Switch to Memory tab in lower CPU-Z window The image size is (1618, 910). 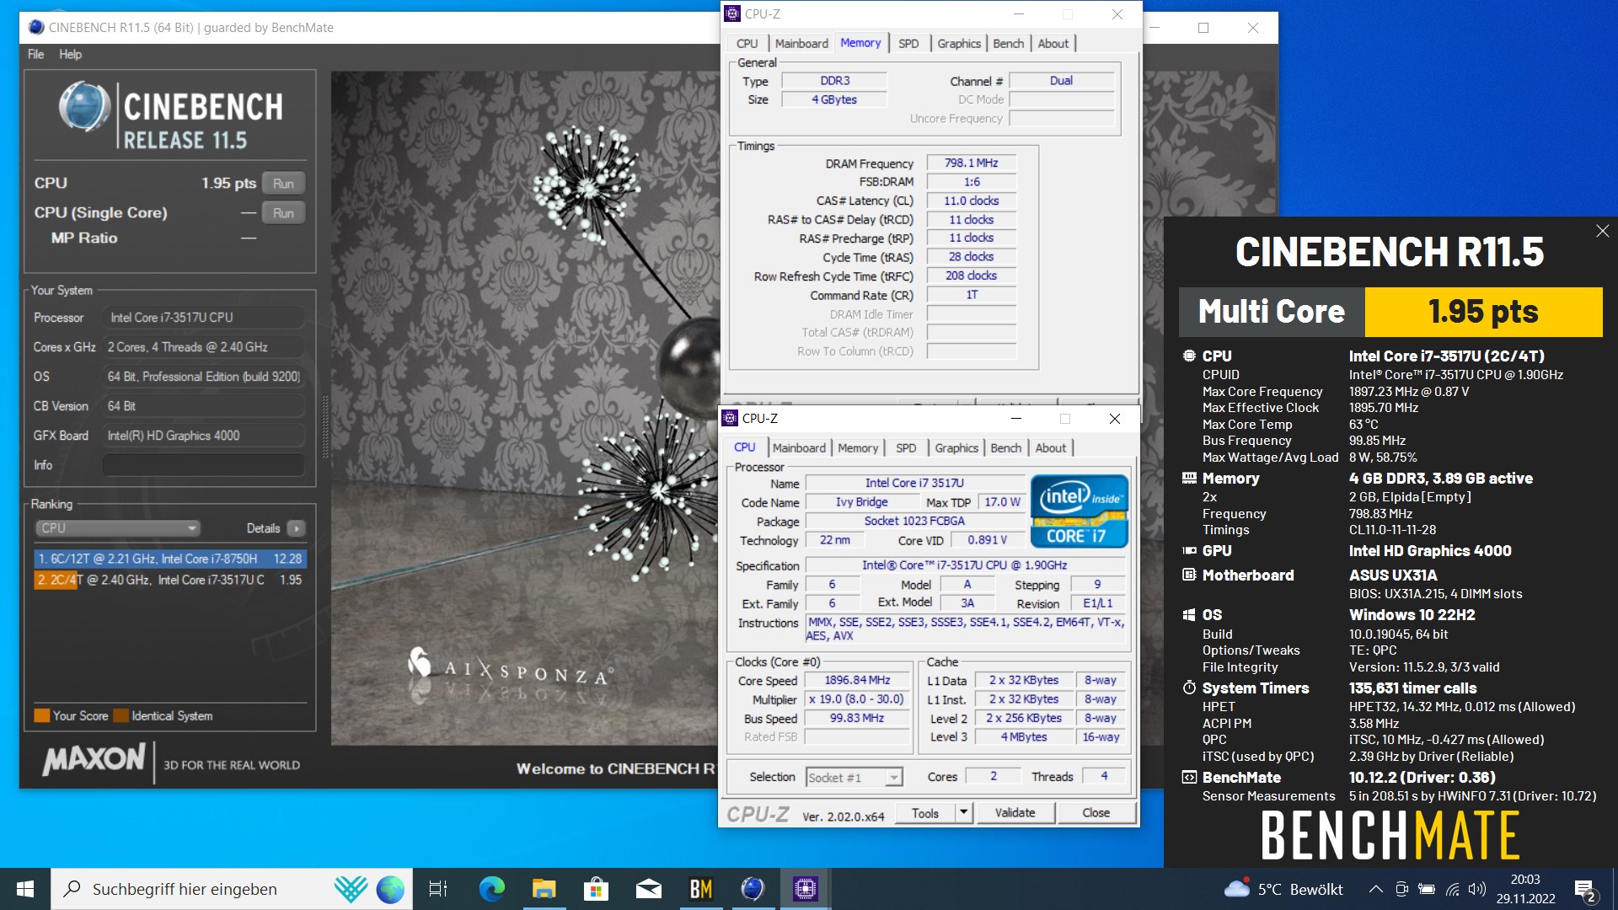point(858,448)
